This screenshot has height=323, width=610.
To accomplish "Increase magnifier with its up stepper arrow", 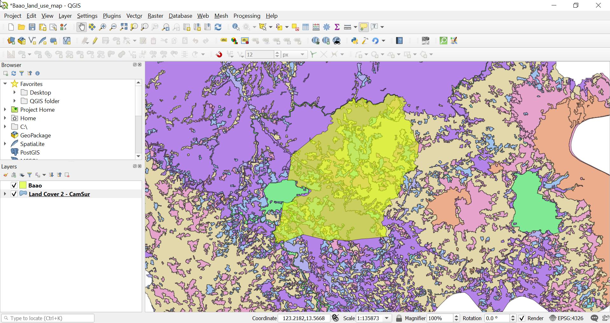I will pos(456,316).
